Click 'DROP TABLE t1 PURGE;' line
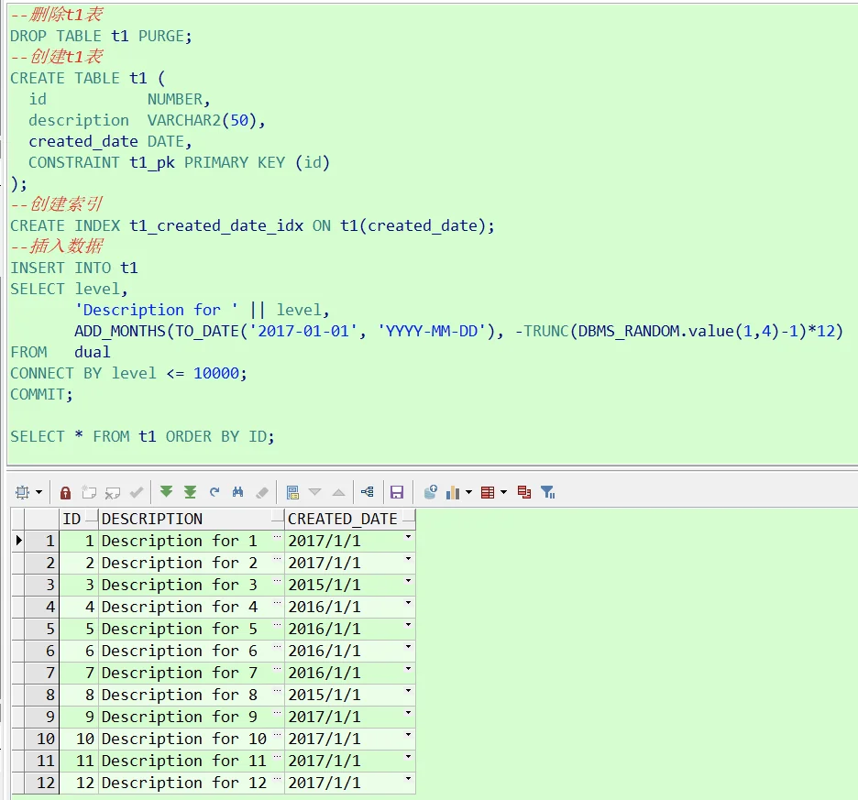The image size is (858, 800). tap(101, 36)
